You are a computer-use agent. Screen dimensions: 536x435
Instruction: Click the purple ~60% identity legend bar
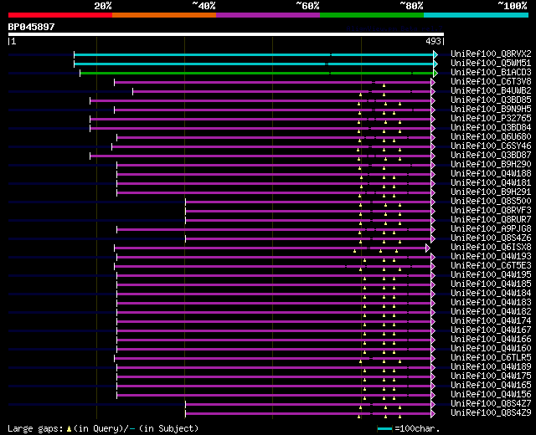pyautogui.click(x=268, y=15)
